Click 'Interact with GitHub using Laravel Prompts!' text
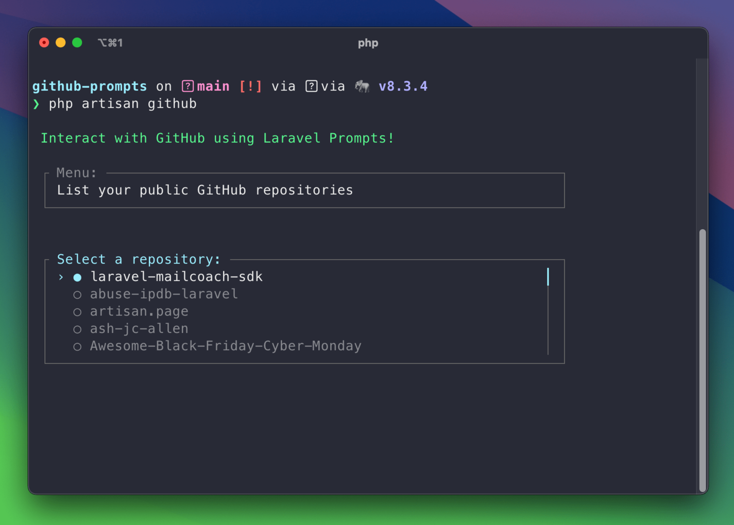The image size is (734, 525). tap(217, 138)
